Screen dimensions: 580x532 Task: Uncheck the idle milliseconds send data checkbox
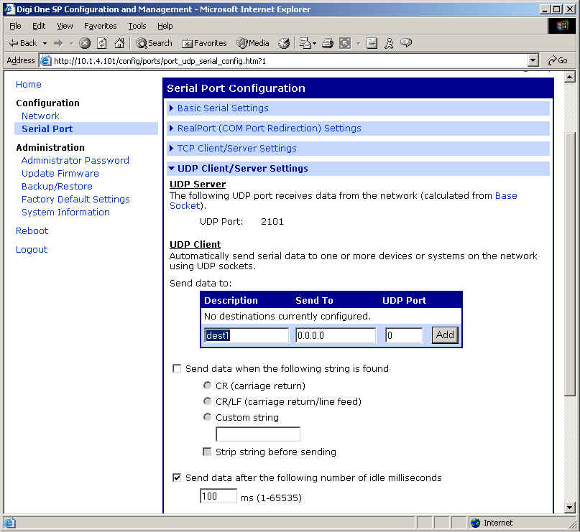click(177, 478)
